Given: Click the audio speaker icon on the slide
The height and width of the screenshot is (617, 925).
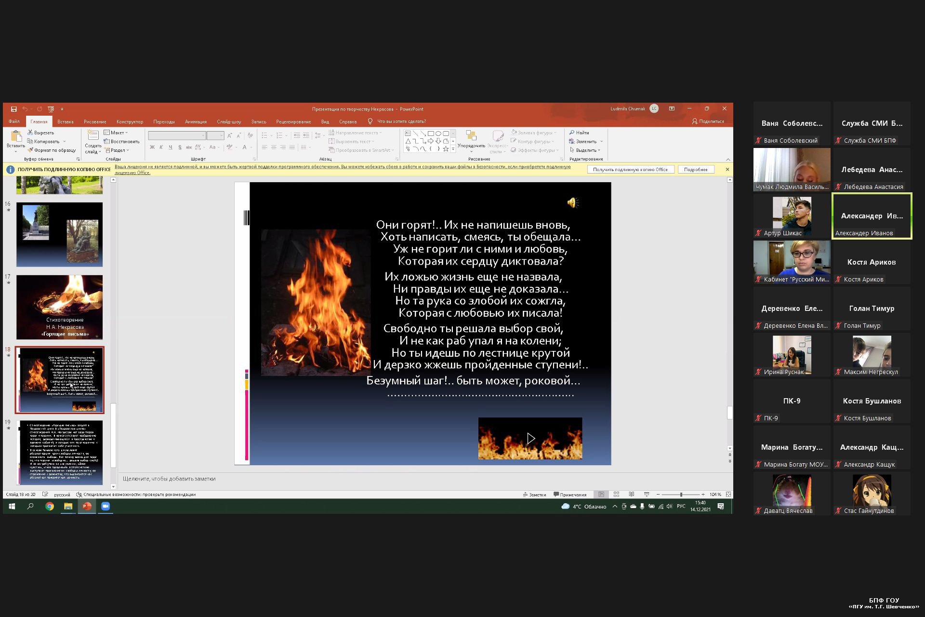Looking at the screenshot, I should tap(572, 203).
